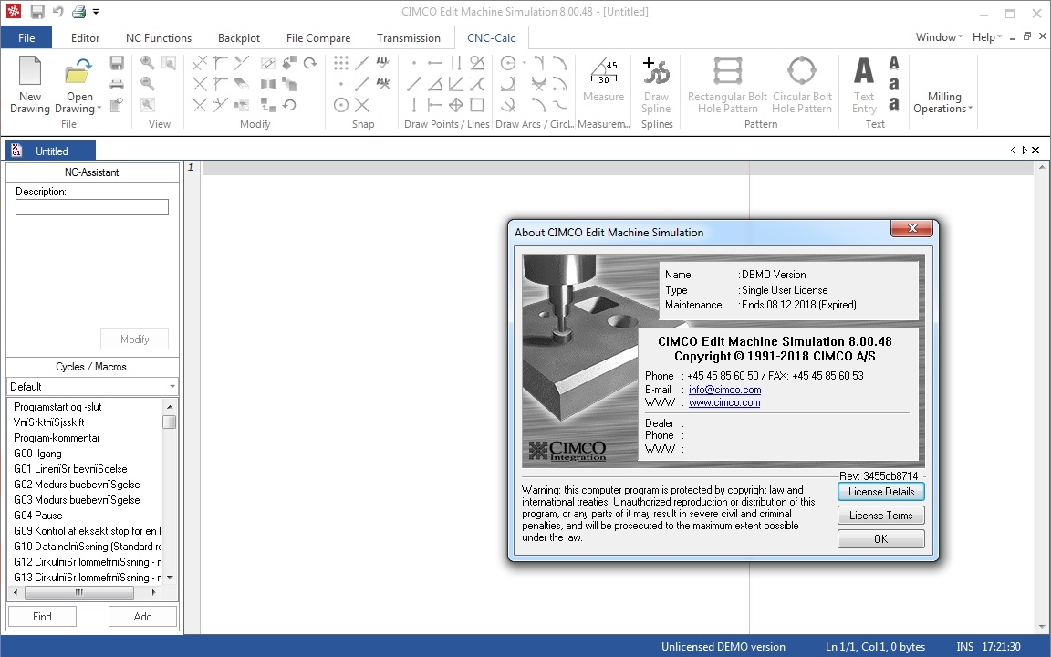
Task: Click the macro list horizontal scrollbar thumb
Action: pyautogui.click(x=79, y=592)
